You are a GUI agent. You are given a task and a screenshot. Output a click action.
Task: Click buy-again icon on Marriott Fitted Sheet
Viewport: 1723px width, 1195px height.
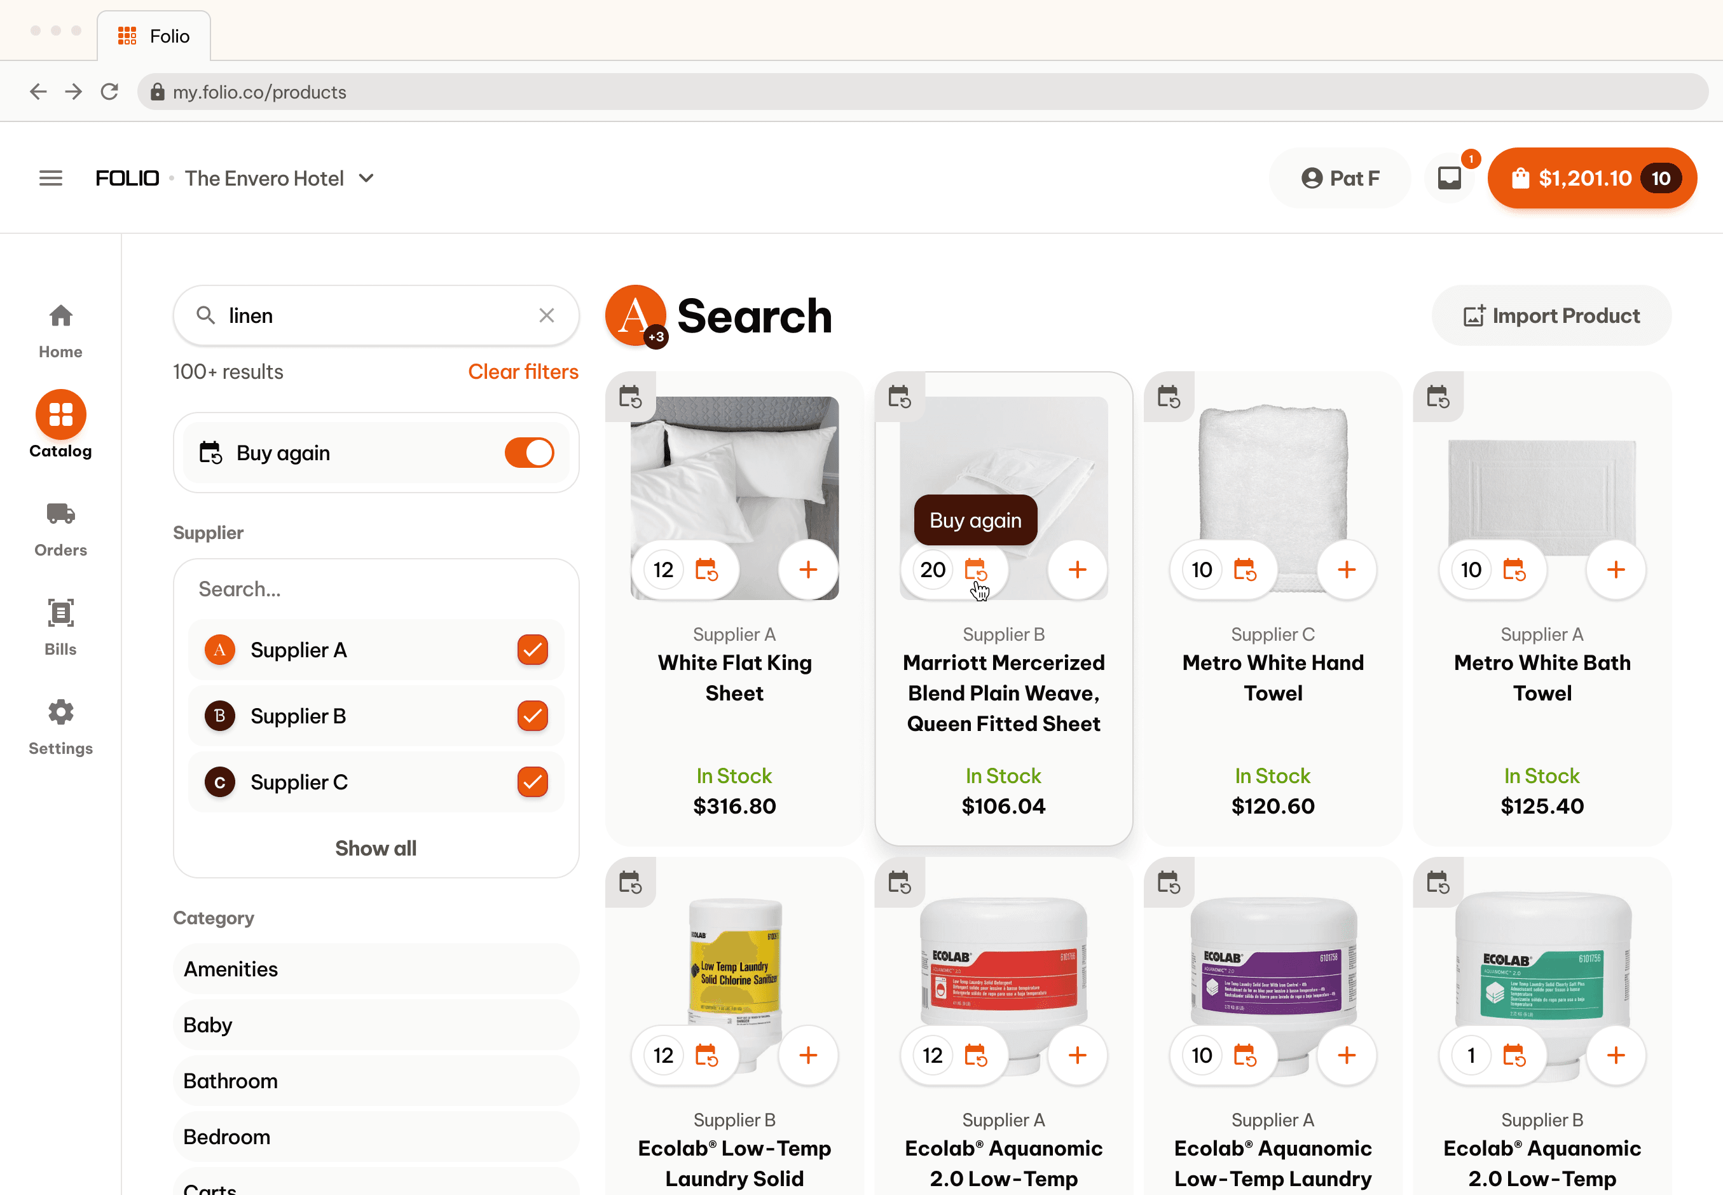click(x=975, y=570)
